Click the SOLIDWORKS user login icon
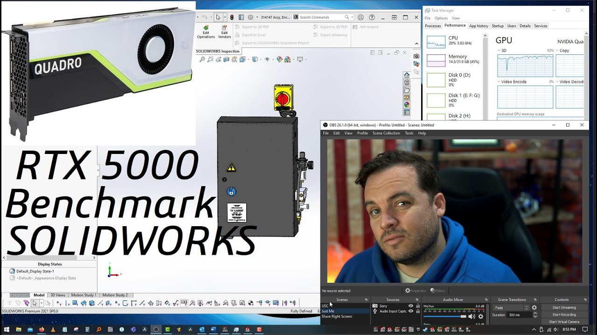This screenshot has height=335, width=597. pos(361,17)
